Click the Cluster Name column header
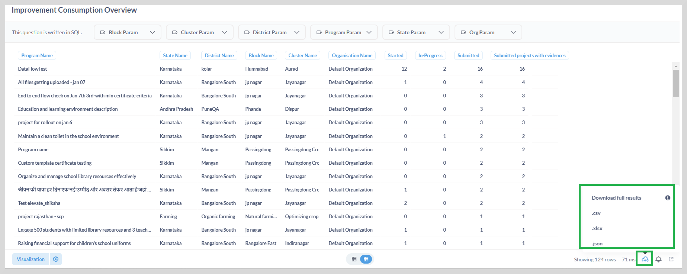 click(303, 55)
